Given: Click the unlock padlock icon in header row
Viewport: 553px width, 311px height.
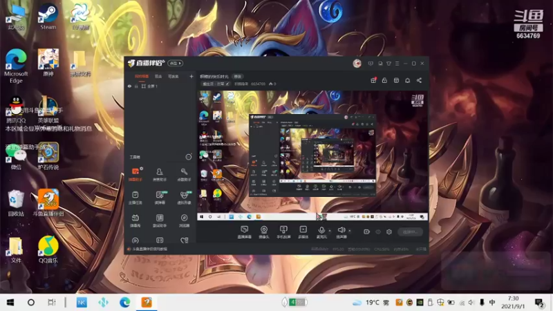Looking at the screenshot, I should 384,80.
